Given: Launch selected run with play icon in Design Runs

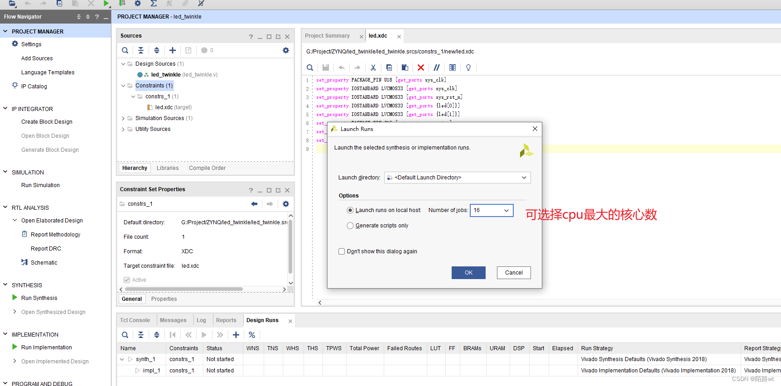Looking at the screenshot, I should [x=204, y=335].
